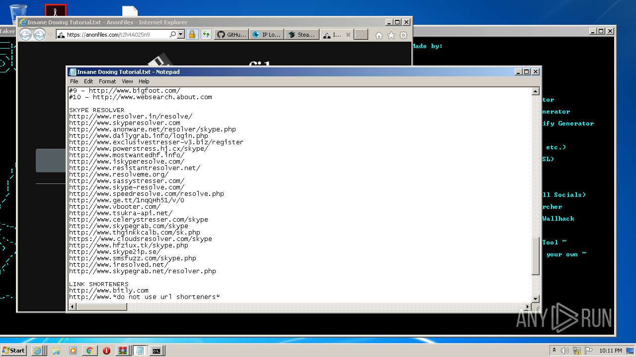
Task: Click Notepad vertical scrollbar down arrow
Action: [x=536, y=298]
